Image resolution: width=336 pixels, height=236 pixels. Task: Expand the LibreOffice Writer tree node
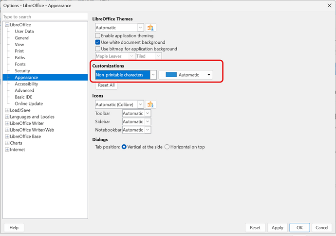pyautogui.click(x=7, y=123)
